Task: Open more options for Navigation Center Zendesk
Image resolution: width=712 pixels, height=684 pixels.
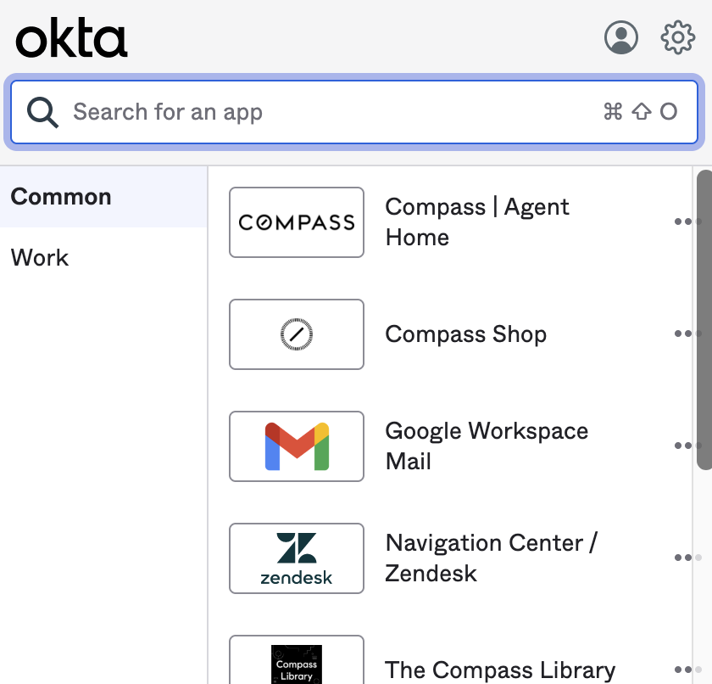Action: point(687,558)
